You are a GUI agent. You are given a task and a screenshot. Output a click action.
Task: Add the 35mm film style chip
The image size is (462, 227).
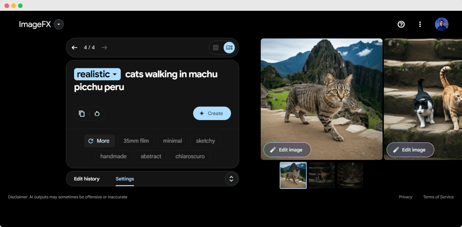click(136, 141)
